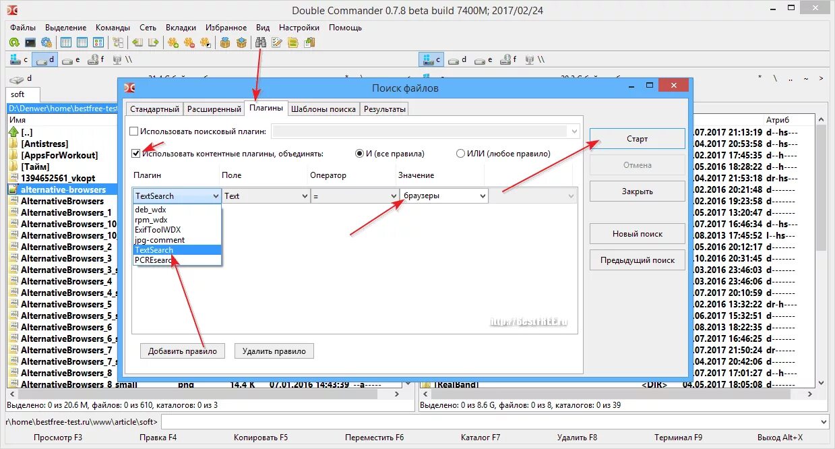Image resolution: width=835 pixels, height=449 pixels.
Task: Click the synchronize directories folder icon
Action: click(293, 42)
